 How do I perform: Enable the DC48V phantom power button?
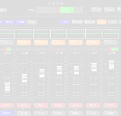[96, 10]
